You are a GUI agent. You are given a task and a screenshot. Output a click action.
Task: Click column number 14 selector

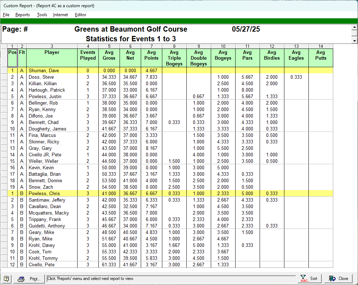(321, 46)
